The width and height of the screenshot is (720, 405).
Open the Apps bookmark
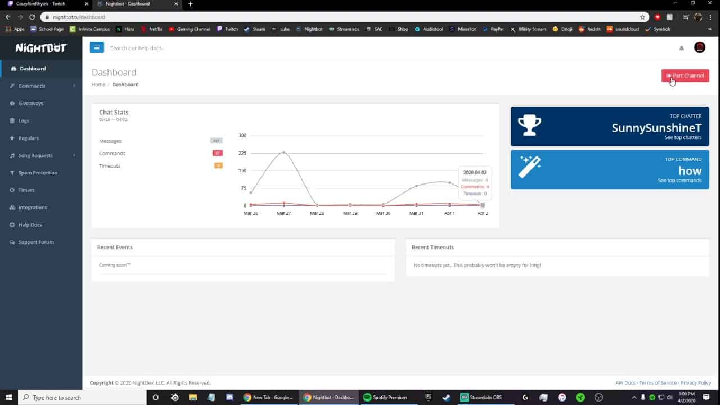[x=15, y=29]
